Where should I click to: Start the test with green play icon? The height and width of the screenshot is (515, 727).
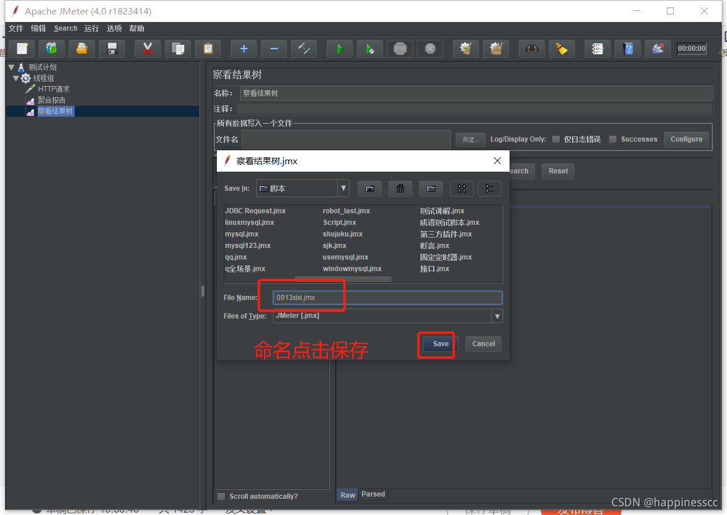(339, 49)
